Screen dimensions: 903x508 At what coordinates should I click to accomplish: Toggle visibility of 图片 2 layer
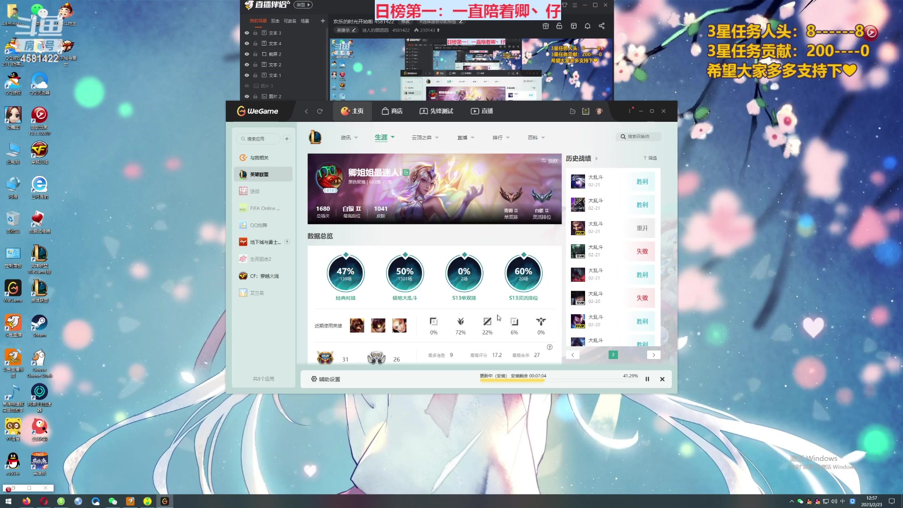(x=246, y=96)
